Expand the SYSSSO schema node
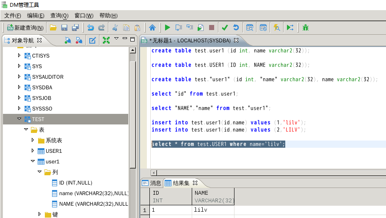The height and width of the screenshot is (218, 386). (19, 108)
